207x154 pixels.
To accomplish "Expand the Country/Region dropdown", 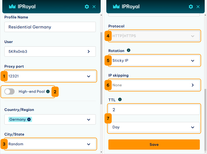I will point(50,119).
